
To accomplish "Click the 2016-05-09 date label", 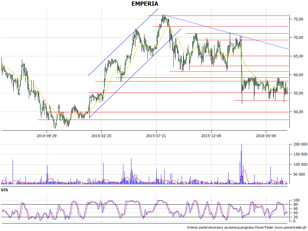I will [266, 136].
